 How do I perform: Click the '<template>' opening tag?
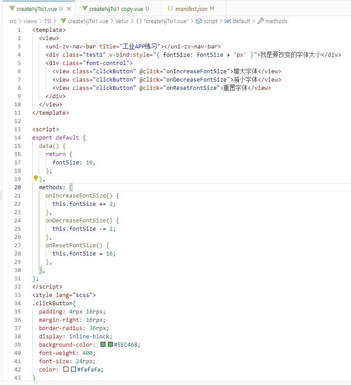point(49,30)
